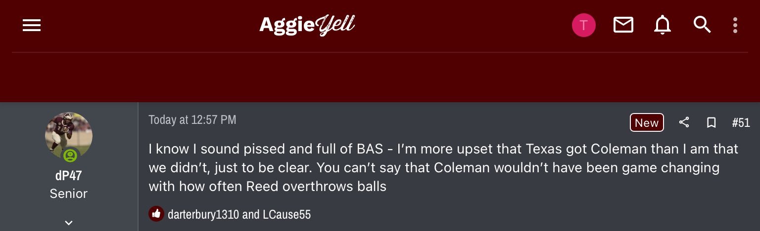The height and width of the screenshot is (231, 760).
Task: Show notifications via the bell icon
Action: click(662, 25)
